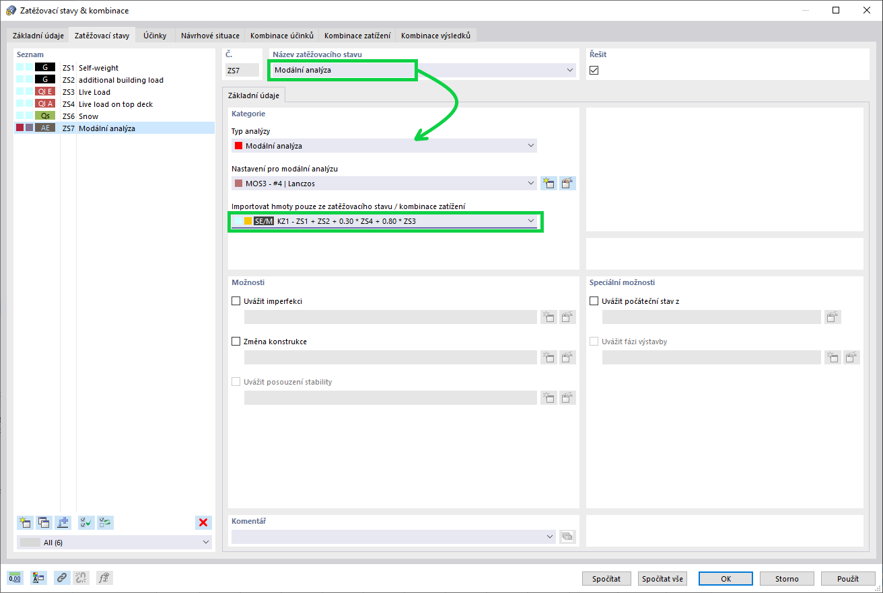Check the Uvážit fázi výstavby box
This screenshot has height=593, width=883.
tap(594, 342)
